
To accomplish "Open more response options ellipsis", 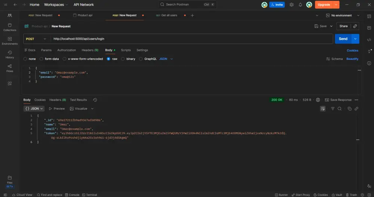I will coord(356,100).
